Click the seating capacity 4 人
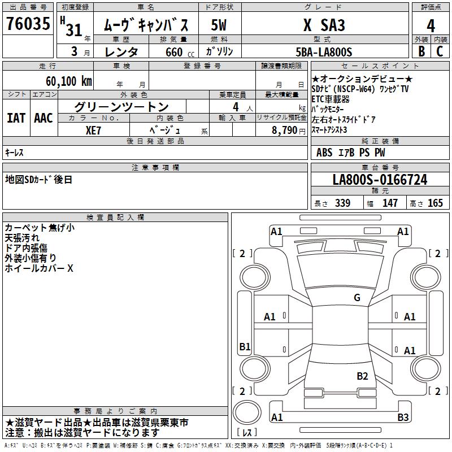This screenshot has width=452, height=452. tap(242, 107)
